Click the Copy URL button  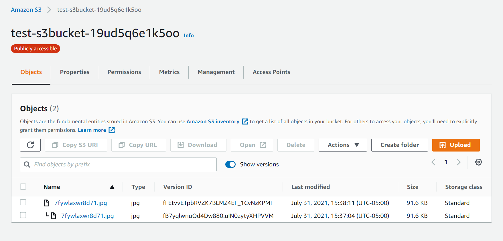(139, 145)
